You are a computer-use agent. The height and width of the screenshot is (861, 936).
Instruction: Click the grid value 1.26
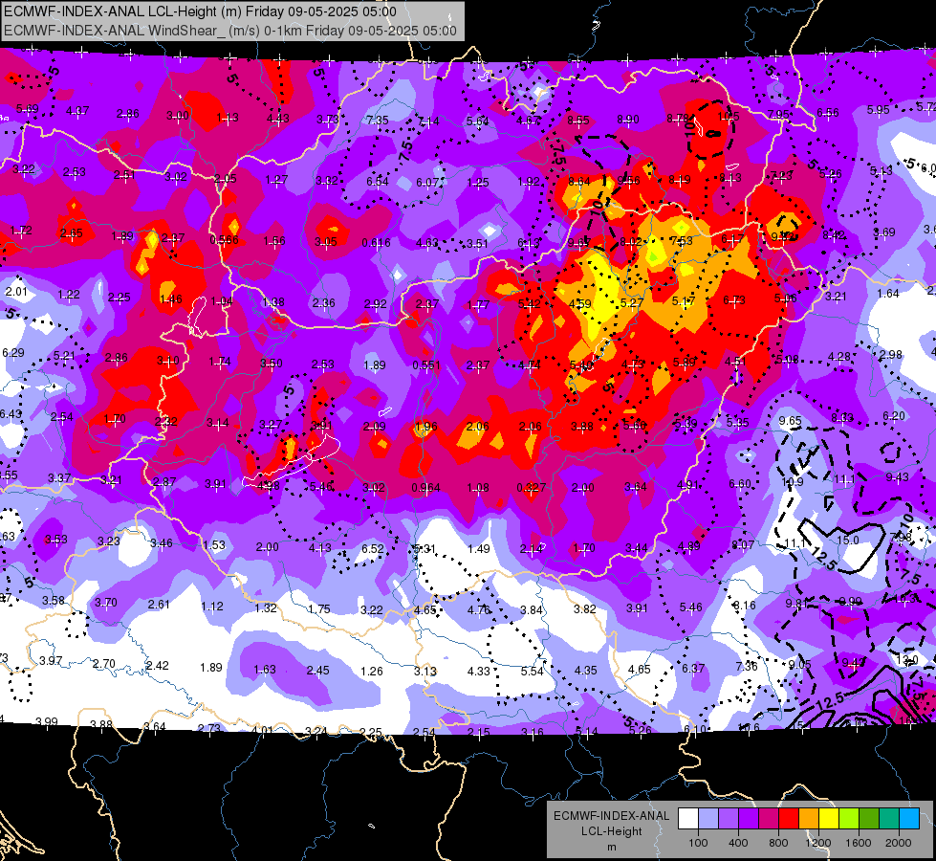point(371,671)
